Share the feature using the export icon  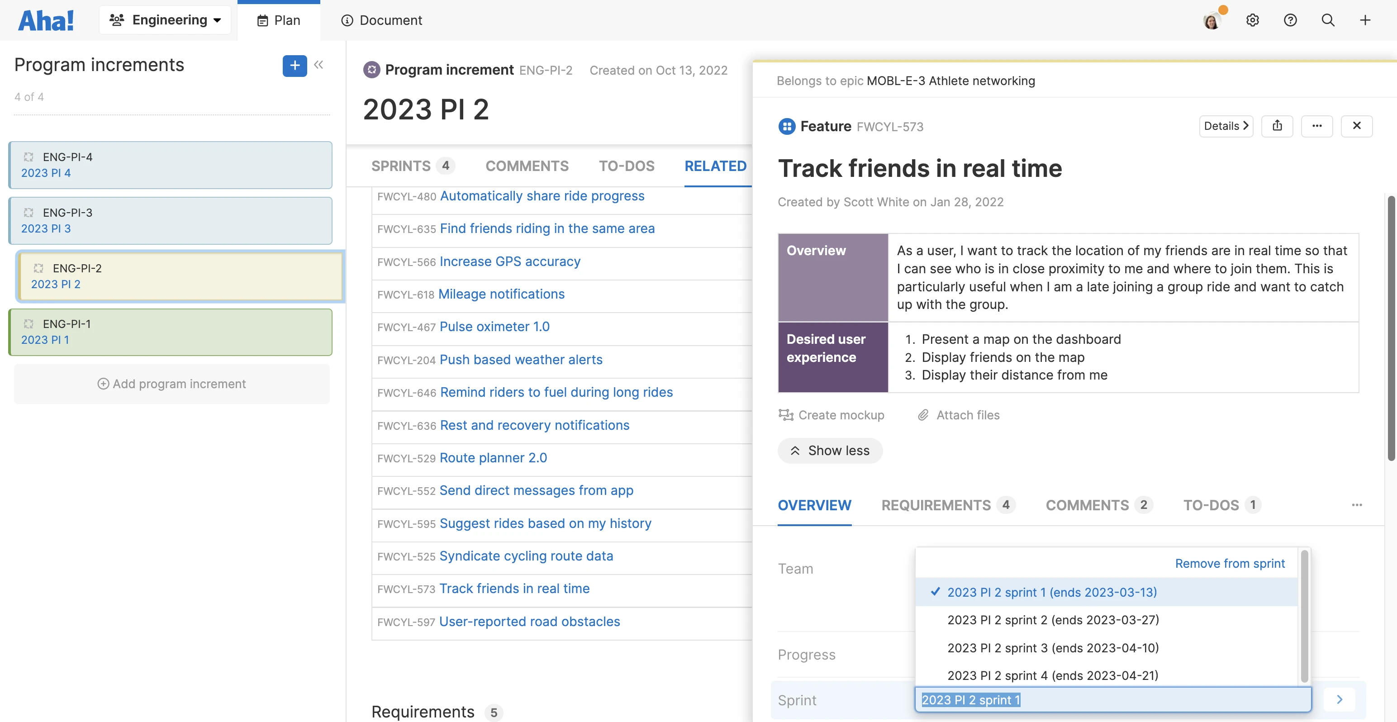click(x=1278, y=125)
